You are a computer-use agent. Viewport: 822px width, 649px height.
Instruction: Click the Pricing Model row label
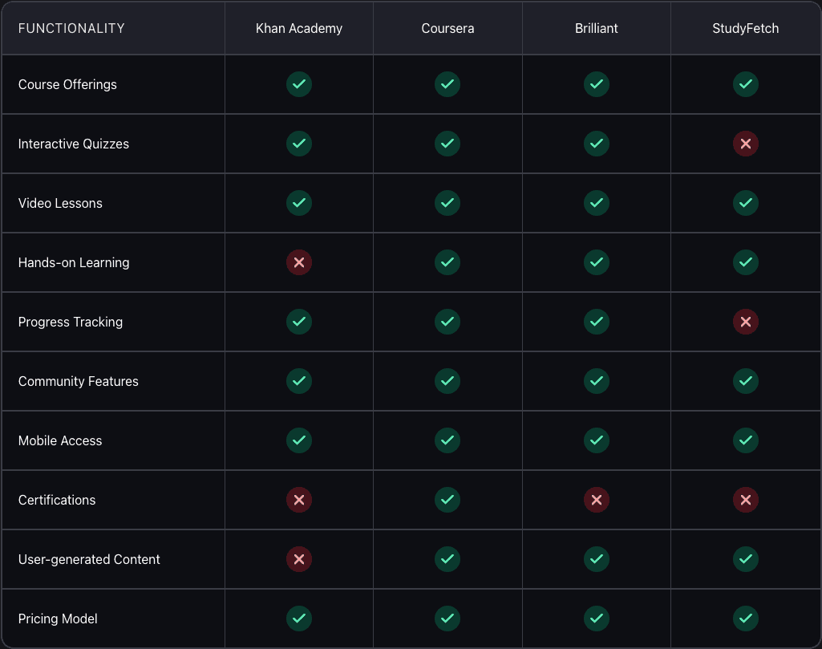[58, 619]
